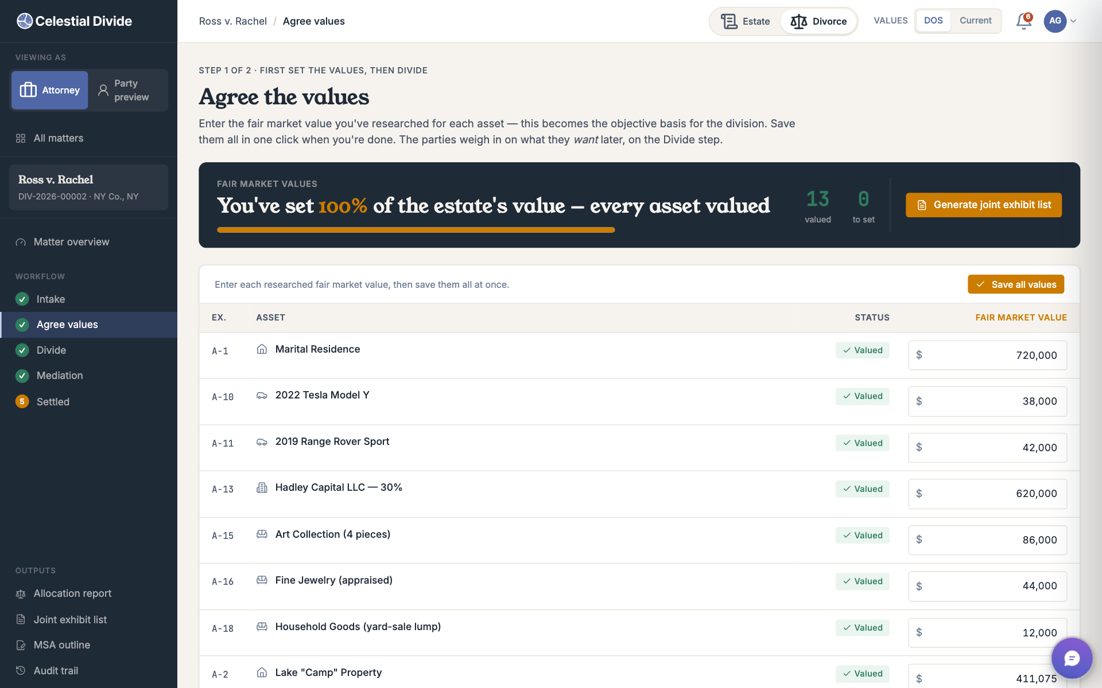Edit 2019 Range Rover Sport value field
This screenshot has width=1102, height=688.
point(987,447)
